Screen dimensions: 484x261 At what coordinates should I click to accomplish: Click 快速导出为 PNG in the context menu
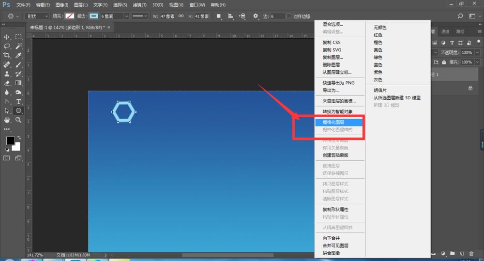tap(339, 83)
